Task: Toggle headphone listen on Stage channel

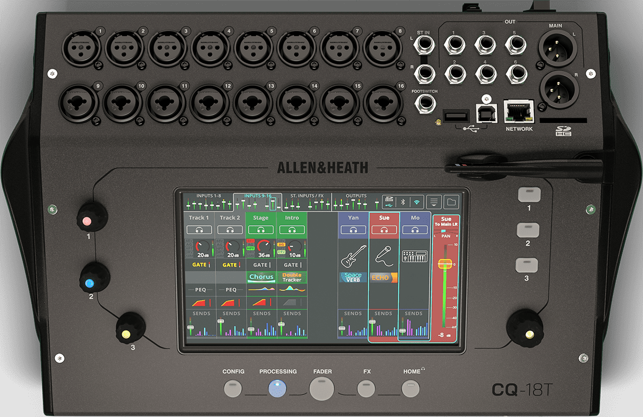Action: [261, 229]
